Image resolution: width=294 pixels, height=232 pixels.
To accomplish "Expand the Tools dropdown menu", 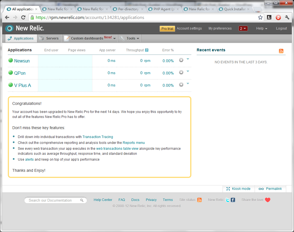I will point(129,38).
